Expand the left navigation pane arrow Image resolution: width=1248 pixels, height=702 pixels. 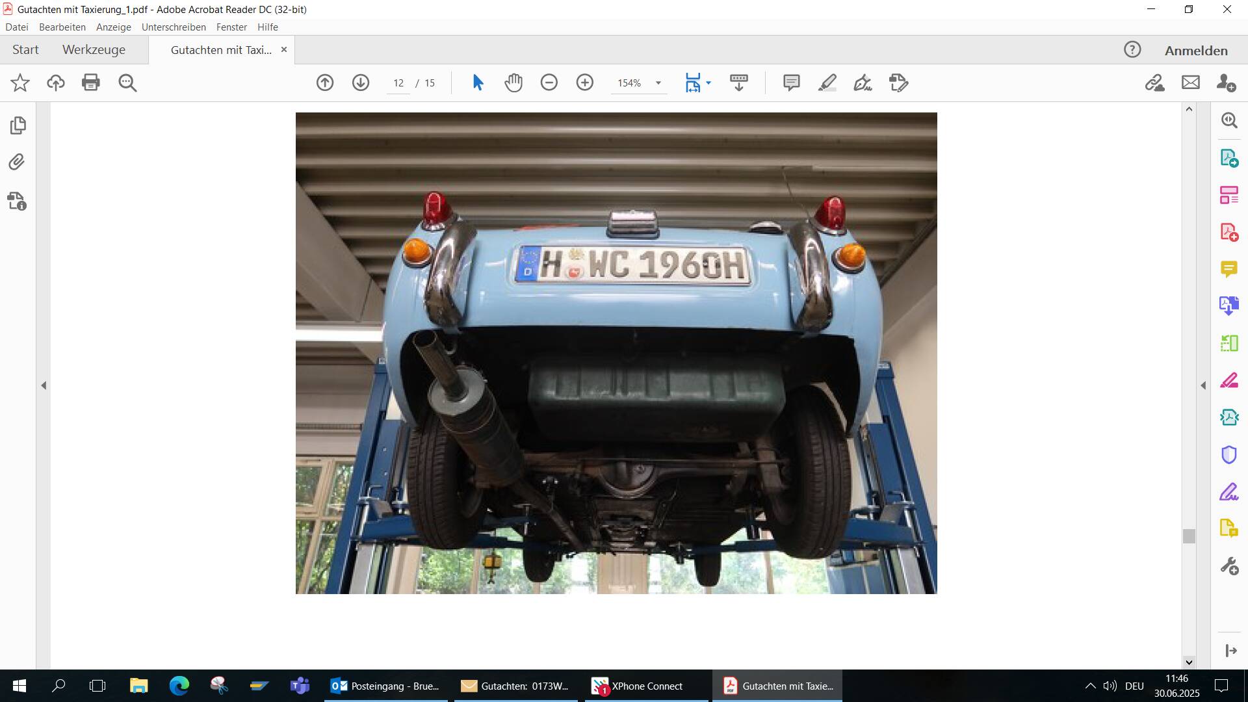click(x=44, y=385)
